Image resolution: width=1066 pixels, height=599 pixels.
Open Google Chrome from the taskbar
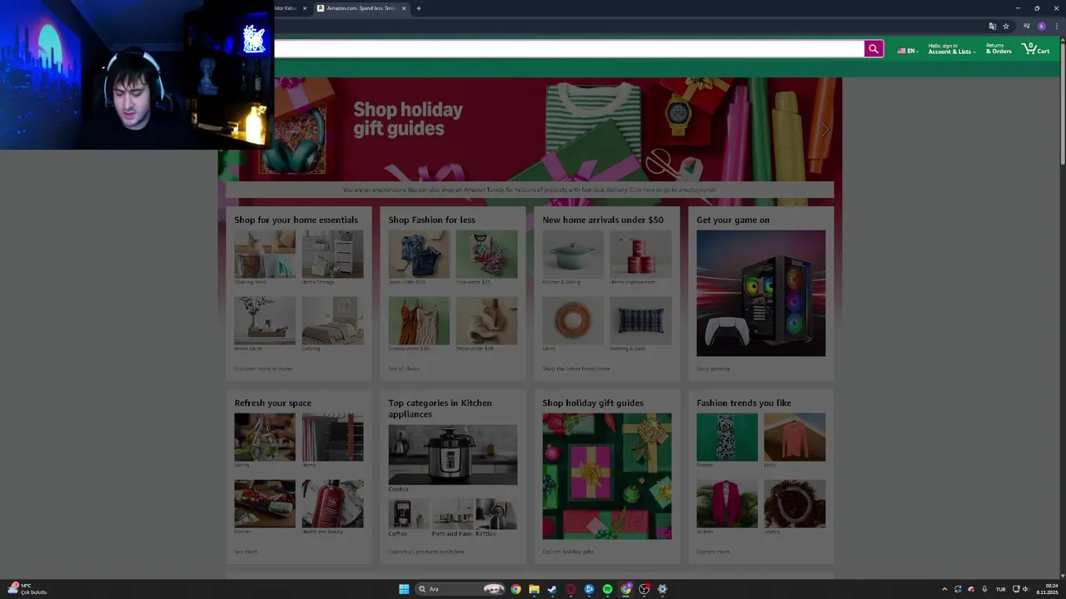516,589
